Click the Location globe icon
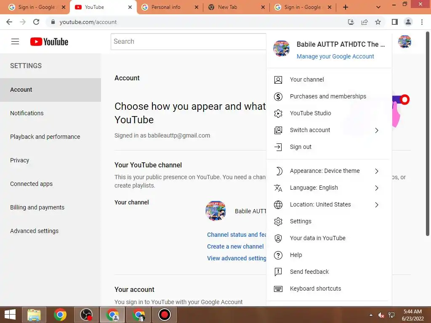431x323 pixels. coord(278,205)
